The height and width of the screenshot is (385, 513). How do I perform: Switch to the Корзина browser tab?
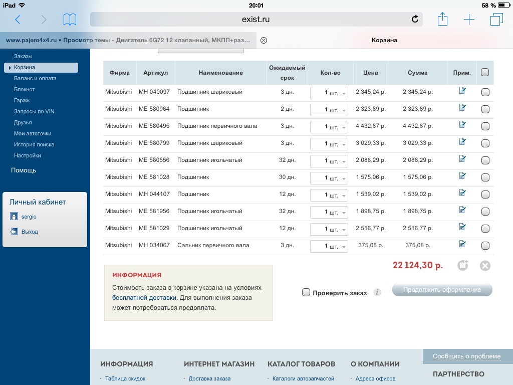click(x=384, y=40)
